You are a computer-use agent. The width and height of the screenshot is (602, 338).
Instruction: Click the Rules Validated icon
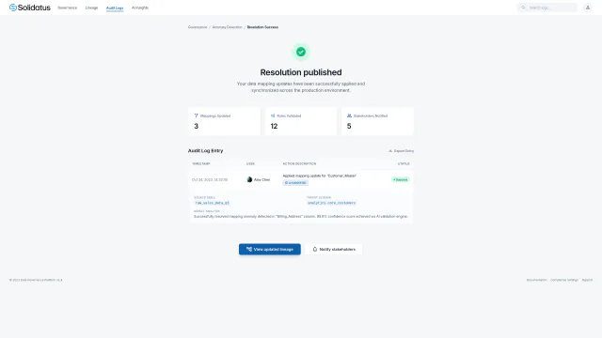pos(273,115)
